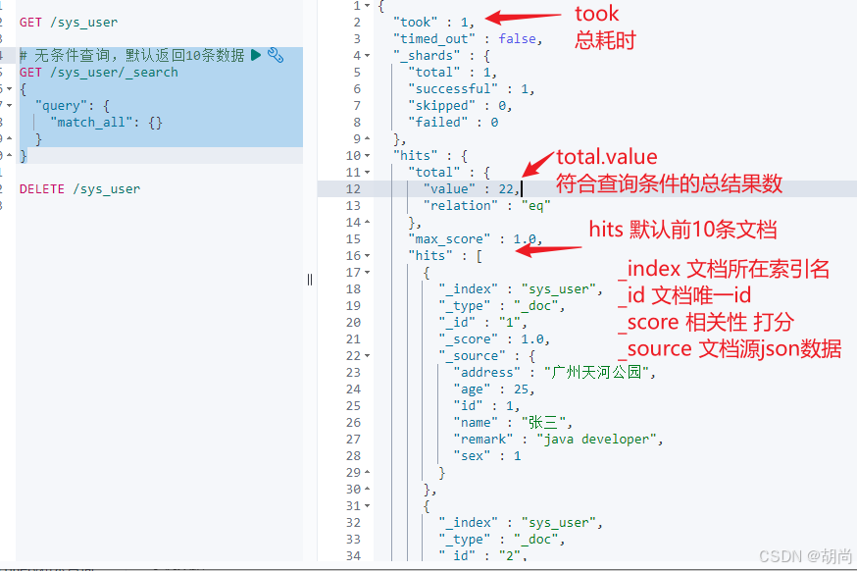Collapse the first hit object on line 17
Image resolution: width=857 pixels, height=571 pixels.
(x=368, y=273)
